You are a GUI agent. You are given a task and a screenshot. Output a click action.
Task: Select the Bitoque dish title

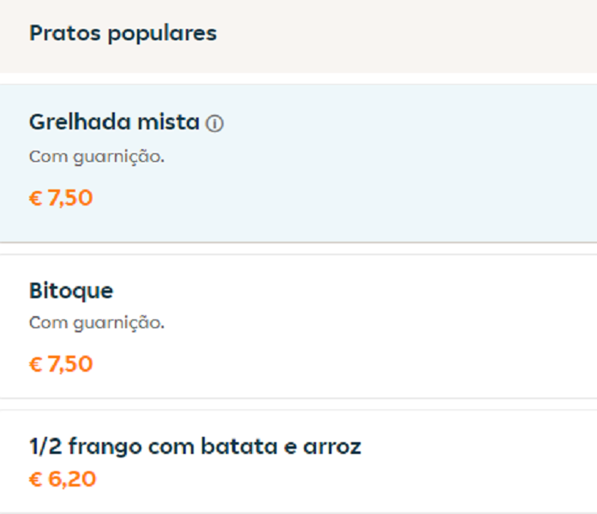[x=71, y=291]
